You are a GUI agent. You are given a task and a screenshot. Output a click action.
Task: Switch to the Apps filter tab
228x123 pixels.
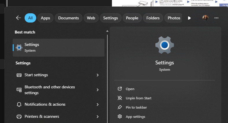tap(45, 18)
